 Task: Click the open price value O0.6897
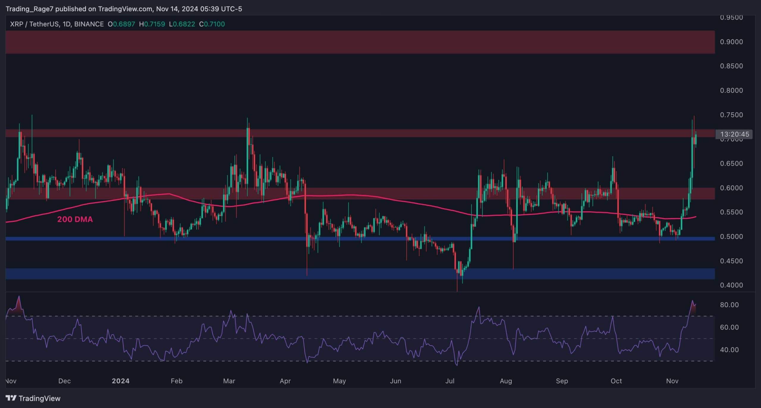(x=122, y=24)
